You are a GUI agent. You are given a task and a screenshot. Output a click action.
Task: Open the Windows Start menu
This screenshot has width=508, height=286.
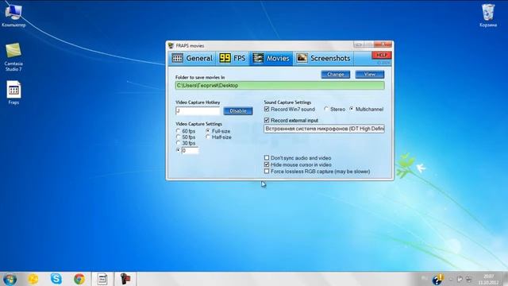coord(10,279)
